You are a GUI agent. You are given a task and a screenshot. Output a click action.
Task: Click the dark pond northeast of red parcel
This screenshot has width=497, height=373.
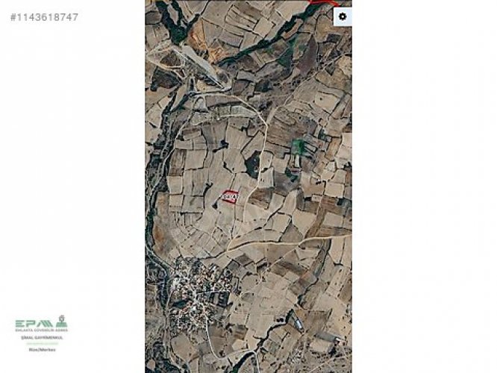253,165
